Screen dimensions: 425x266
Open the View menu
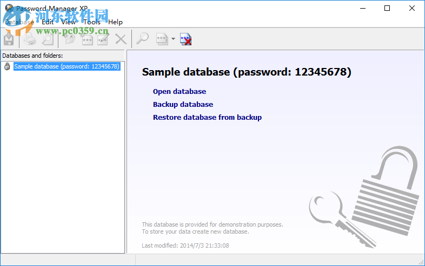(x=68, y=22)
